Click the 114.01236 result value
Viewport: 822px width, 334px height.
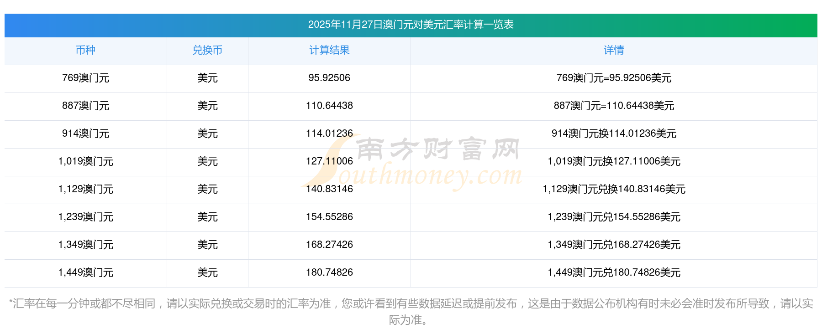[x=329, y=134]
